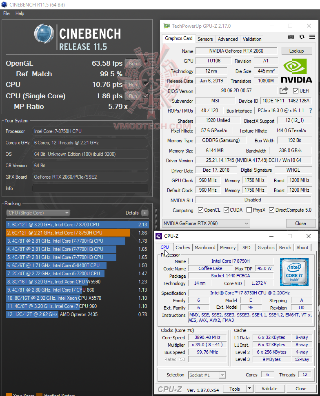Toggle the CPU (Single Core) test checkmark
Screen dimensions: 320x396
click(146, 96)
